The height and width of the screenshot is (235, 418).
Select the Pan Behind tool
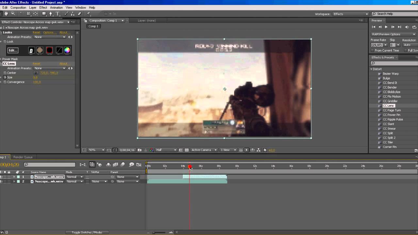(35, 14)
